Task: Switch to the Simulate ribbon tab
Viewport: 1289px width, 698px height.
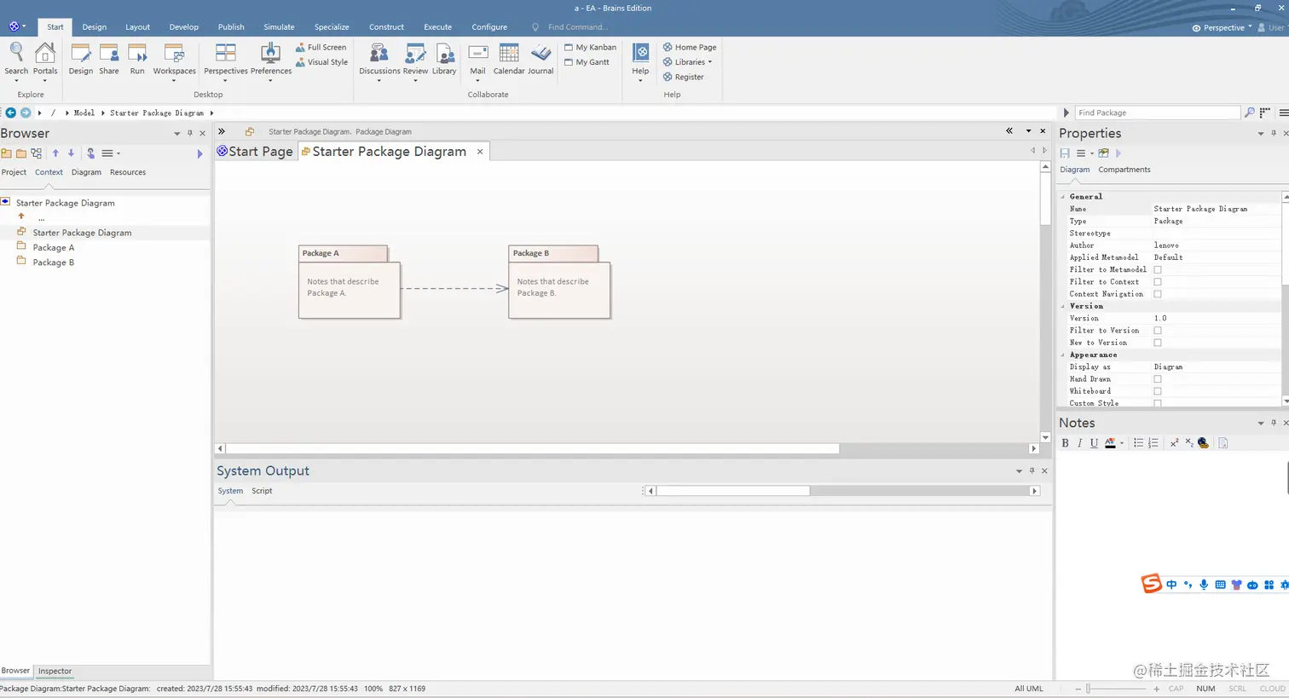Action: click(x=279, y=27)
